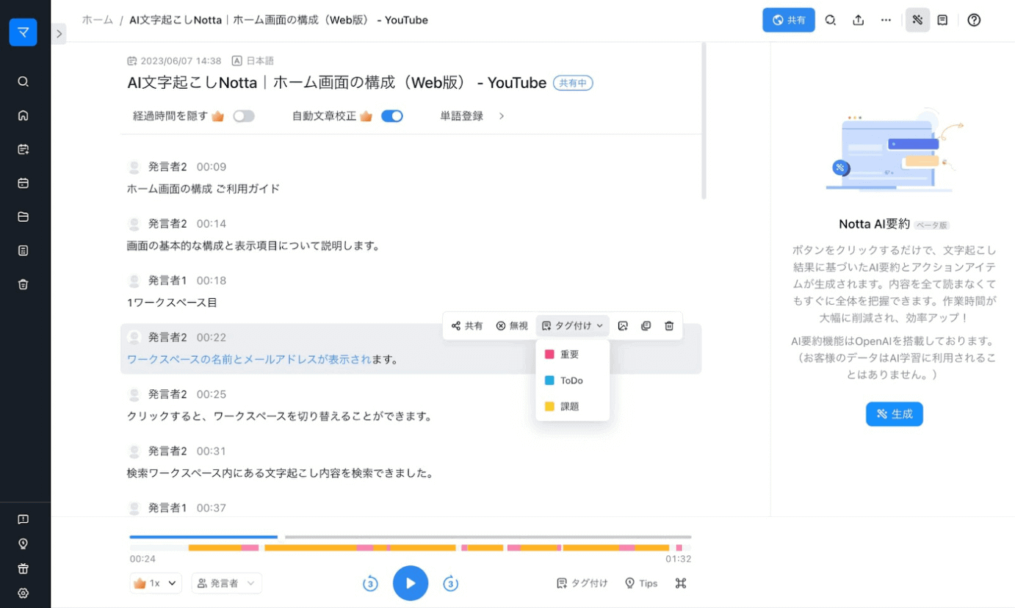
Task: Click the export upload icon in header
Action: [859, 21]
